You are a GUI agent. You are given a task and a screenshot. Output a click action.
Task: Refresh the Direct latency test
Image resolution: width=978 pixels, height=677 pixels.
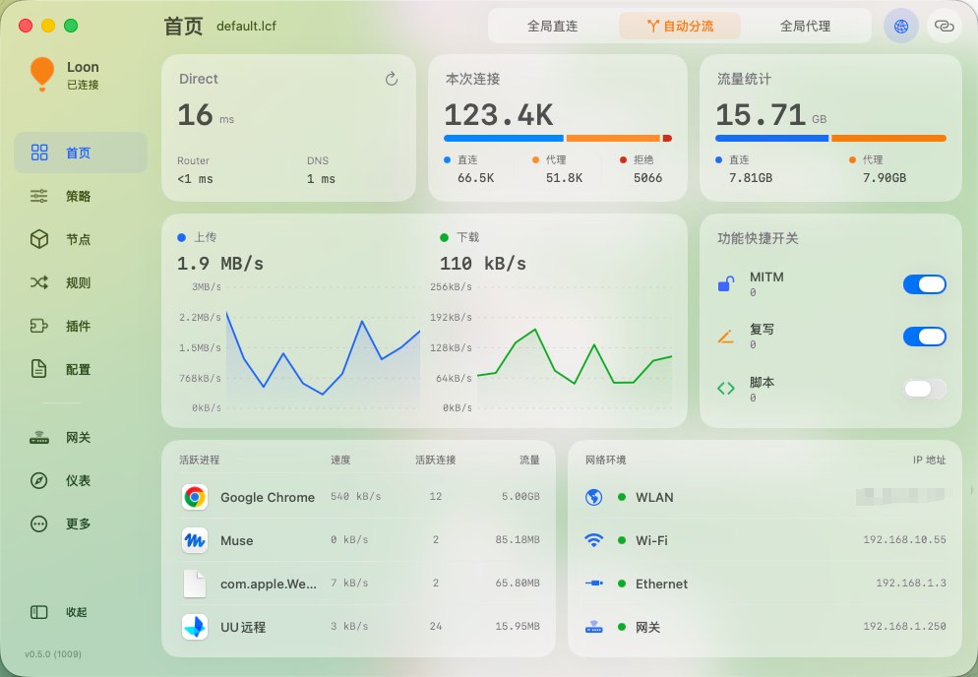(x=391, y=79)
